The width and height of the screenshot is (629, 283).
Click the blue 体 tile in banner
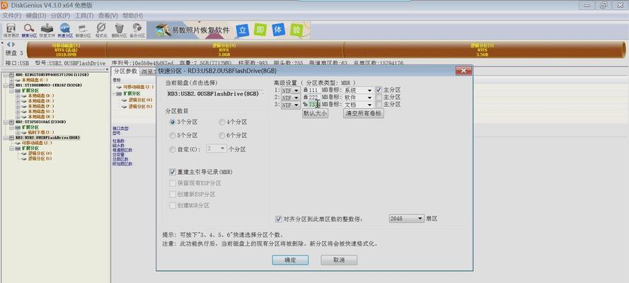(278, 30)
